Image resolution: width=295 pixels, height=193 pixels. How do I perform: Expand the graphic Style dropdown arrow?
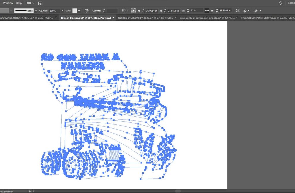tap(79, 11)
